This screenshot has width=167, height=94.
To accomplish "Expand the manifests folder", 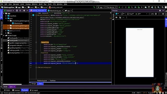I will tap(6, 16).
